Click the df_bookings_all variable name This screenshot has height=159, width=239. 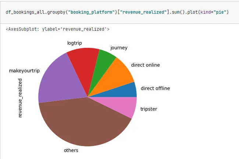pos(25,12)
